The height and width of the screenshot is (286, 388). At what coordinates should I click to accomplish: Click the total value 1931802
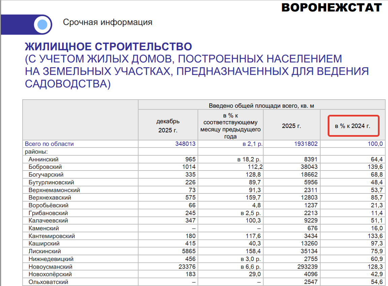(306, 144)
